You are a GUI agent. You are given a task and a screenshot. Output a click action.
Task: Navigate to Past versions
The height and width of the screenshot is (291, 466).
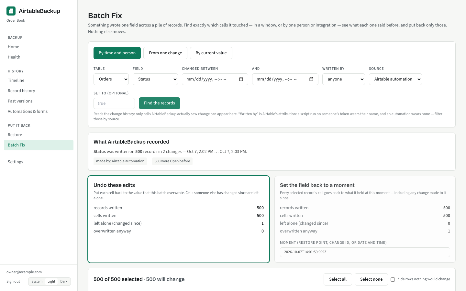pyautogui.click(x=39, y=101)
